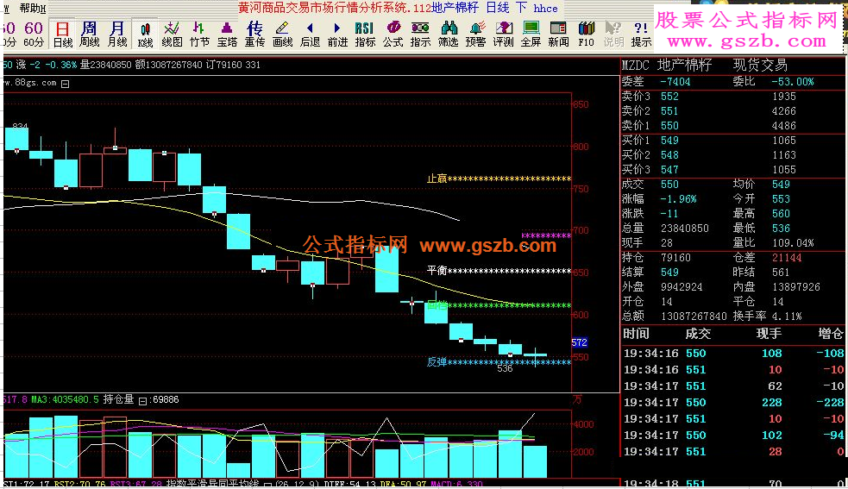
Task: Click the 时间 column header
Action: click(x=636, y=334)
